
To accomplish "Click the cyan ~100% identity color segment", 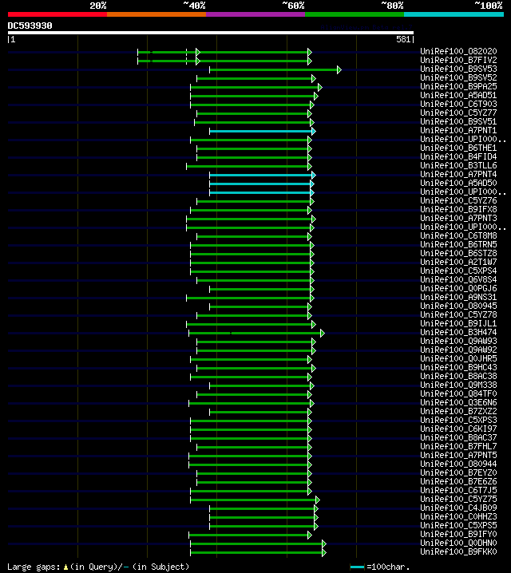I will (x=454, y=14).
